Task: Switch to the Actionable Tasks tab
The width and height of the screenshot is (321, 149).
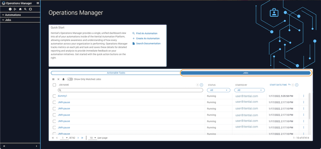Action: point(116,73)
